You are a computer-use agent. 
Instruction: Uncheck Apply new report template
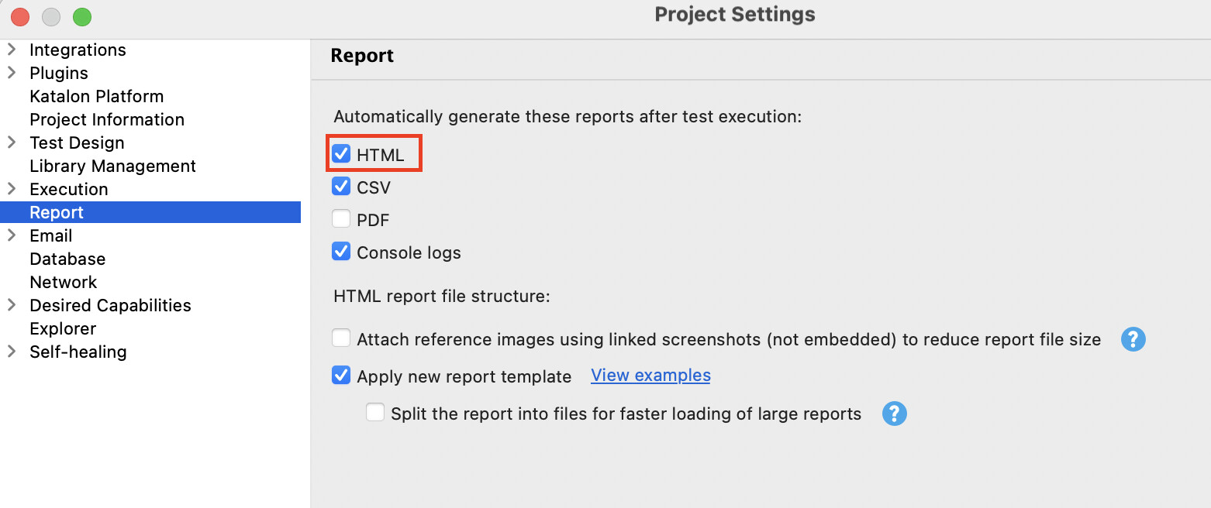pyautogui.click(x=341, y=376)
